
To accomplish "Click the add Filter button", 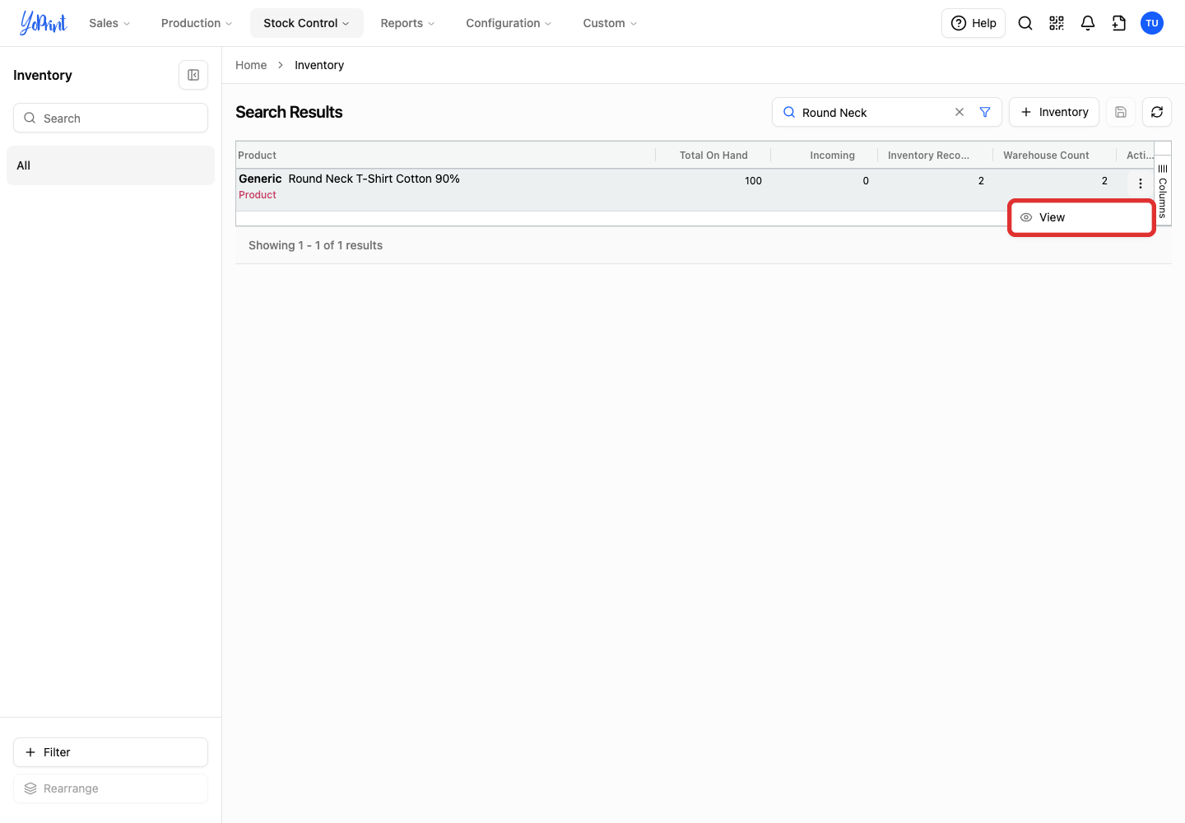I will tap(110, 752).
